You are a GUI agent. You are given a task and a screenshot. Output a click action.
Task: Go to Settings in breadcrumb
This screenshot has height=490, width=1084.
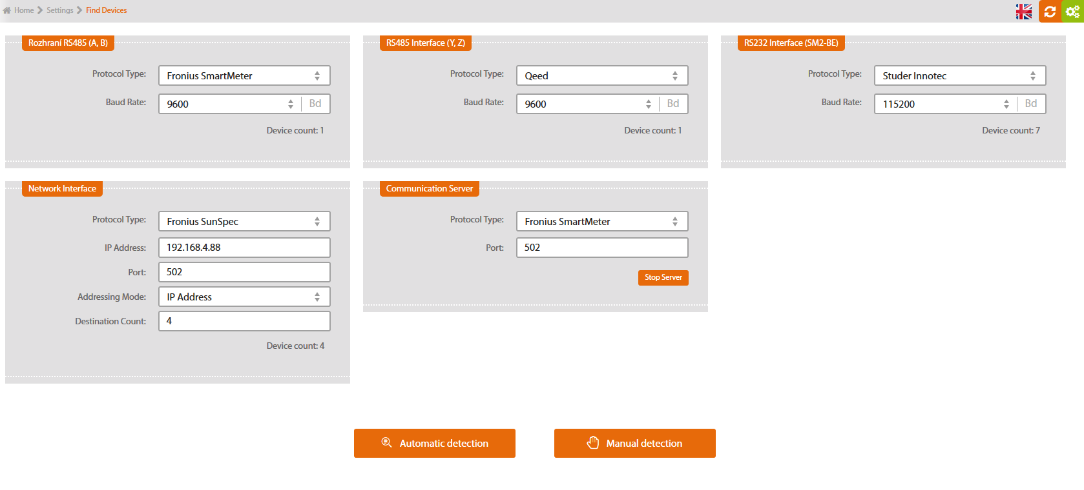coord(59,10)
